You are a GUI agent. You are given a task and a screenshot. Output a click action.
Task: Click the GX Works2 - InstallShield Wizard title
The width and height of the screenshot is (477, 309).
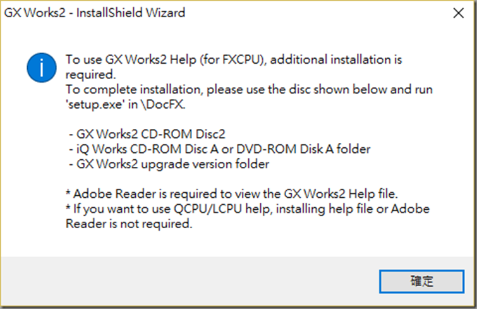(95, 13)
